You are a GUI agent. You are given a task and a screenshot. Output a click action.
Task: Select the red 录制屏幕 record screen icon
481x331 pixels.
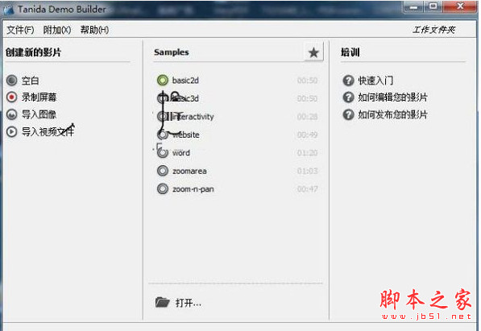(12, 97)
